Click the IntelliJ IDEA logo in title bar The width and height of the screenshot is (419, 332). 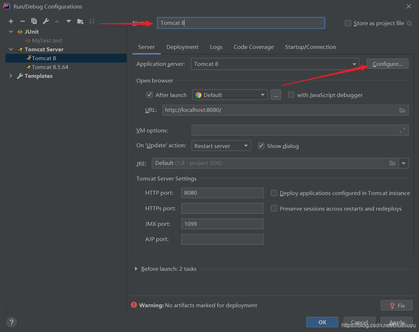click(x=7, y=6)
